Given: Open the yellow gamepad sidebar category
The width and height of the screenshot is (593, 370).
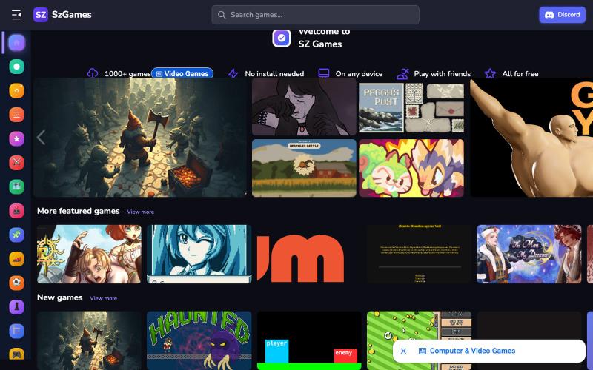Looking at the screenshot, I should [16, 354].
